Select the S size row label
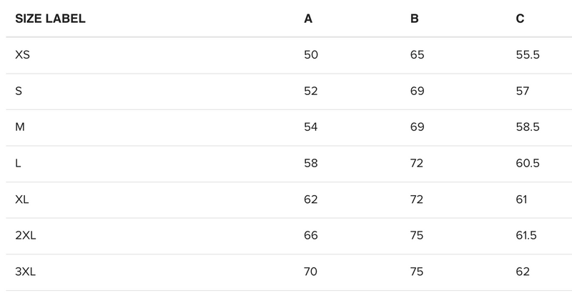 (x=19, y=91)
